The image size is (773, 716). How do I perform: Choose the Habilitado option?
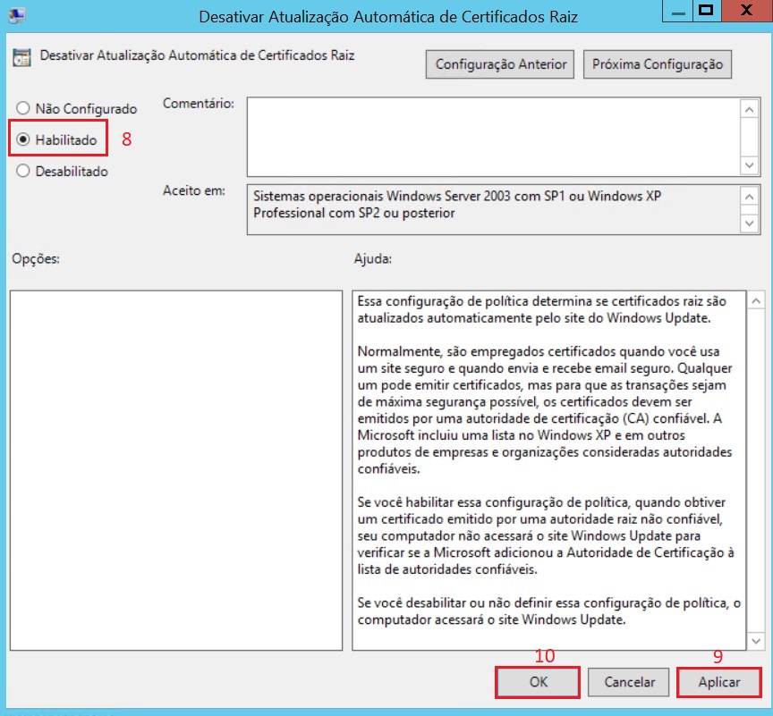[x=24, y=139]
